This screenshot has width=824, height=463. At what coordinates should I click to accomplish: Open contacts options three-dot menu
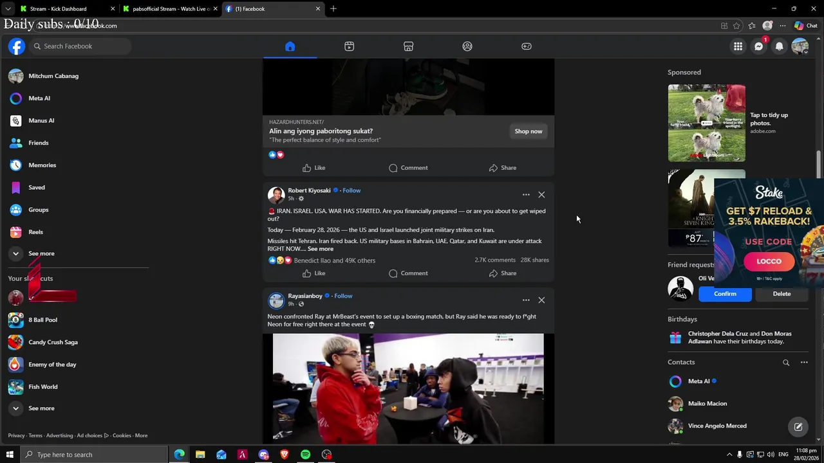[x=804, y=363]
